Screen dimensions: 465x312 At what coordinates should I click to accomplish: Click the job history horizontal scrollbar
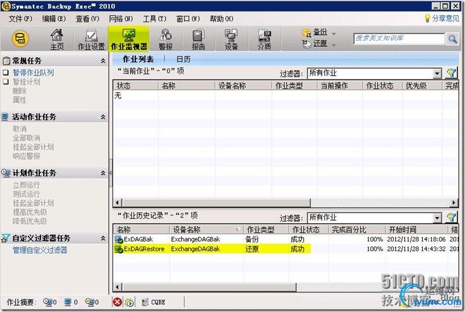[x=209, y=287]
